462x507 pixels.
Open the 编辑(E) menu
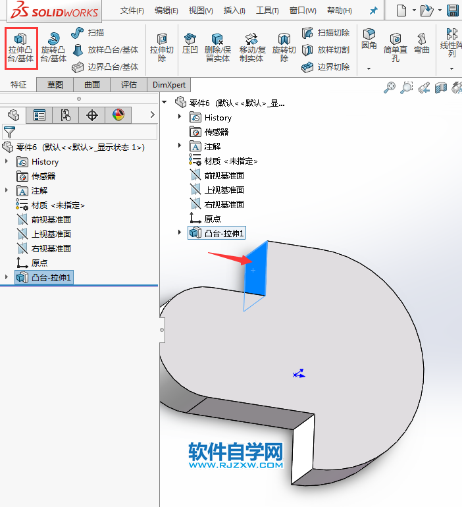click(167, 11)
